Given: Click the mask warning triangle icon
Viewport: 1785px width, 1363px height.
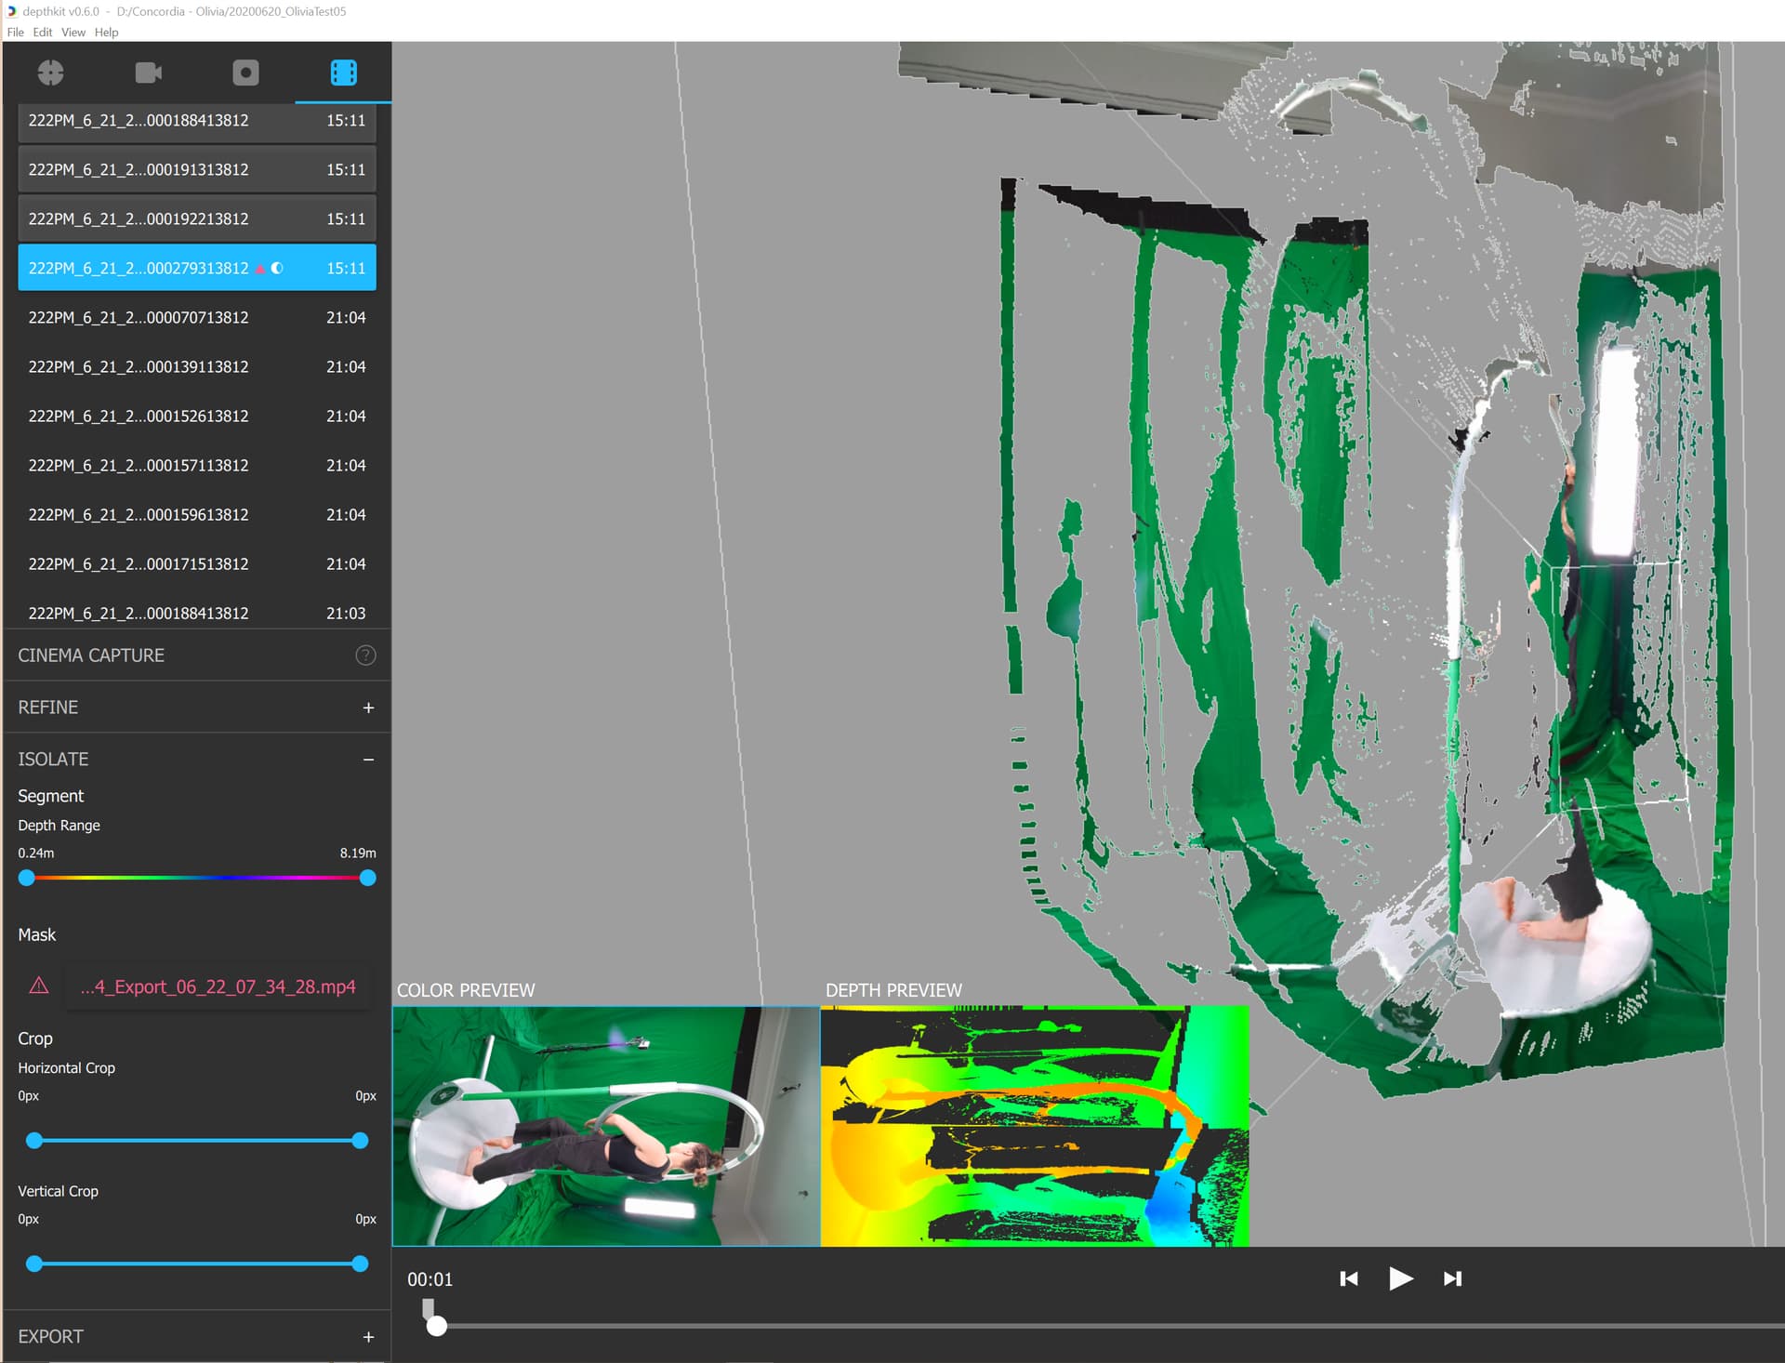Looking at the screenshot, I should tap(39, 986).
